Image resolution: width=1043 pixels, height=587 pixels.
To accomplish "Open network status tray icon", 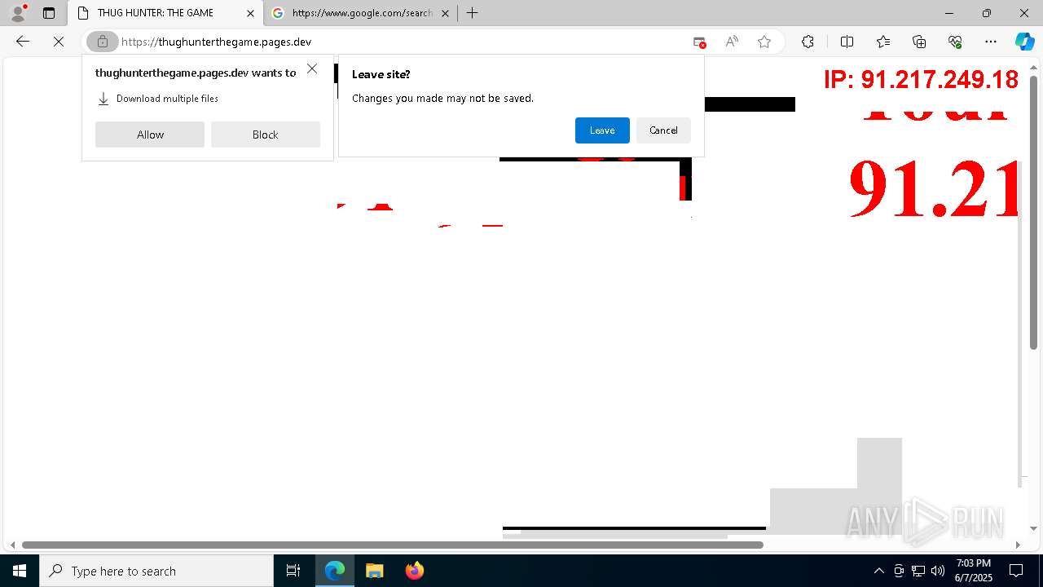I will click(x=918, y=571).
